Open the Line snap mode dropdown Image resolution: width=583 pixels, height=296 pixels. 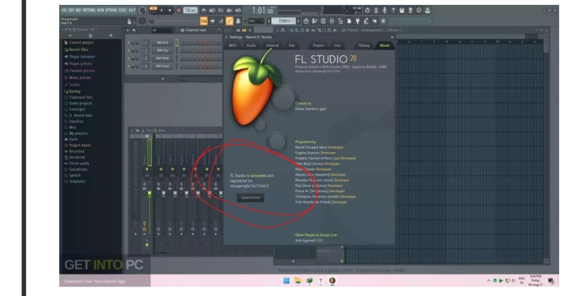coord(256,21)
